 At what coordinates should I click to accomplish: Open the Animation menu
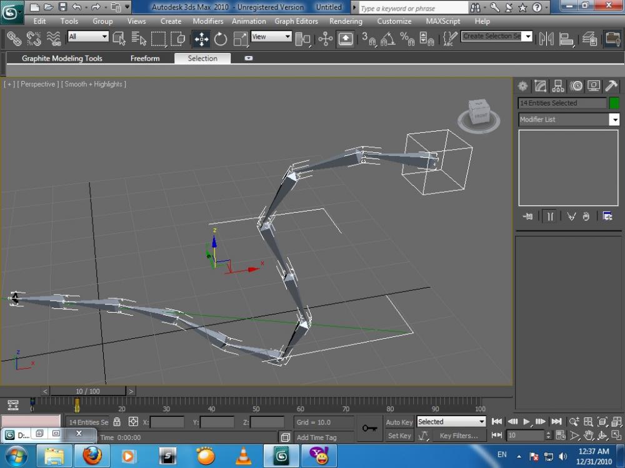[249, 21]
